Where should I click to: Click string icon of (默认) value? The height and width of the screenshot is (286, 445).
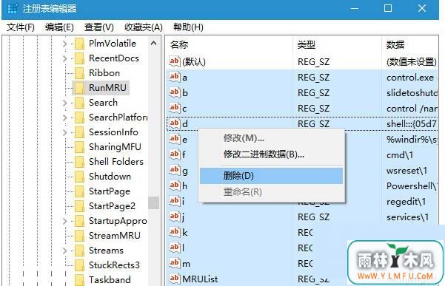pyautogui.click(x=175, y=61)
